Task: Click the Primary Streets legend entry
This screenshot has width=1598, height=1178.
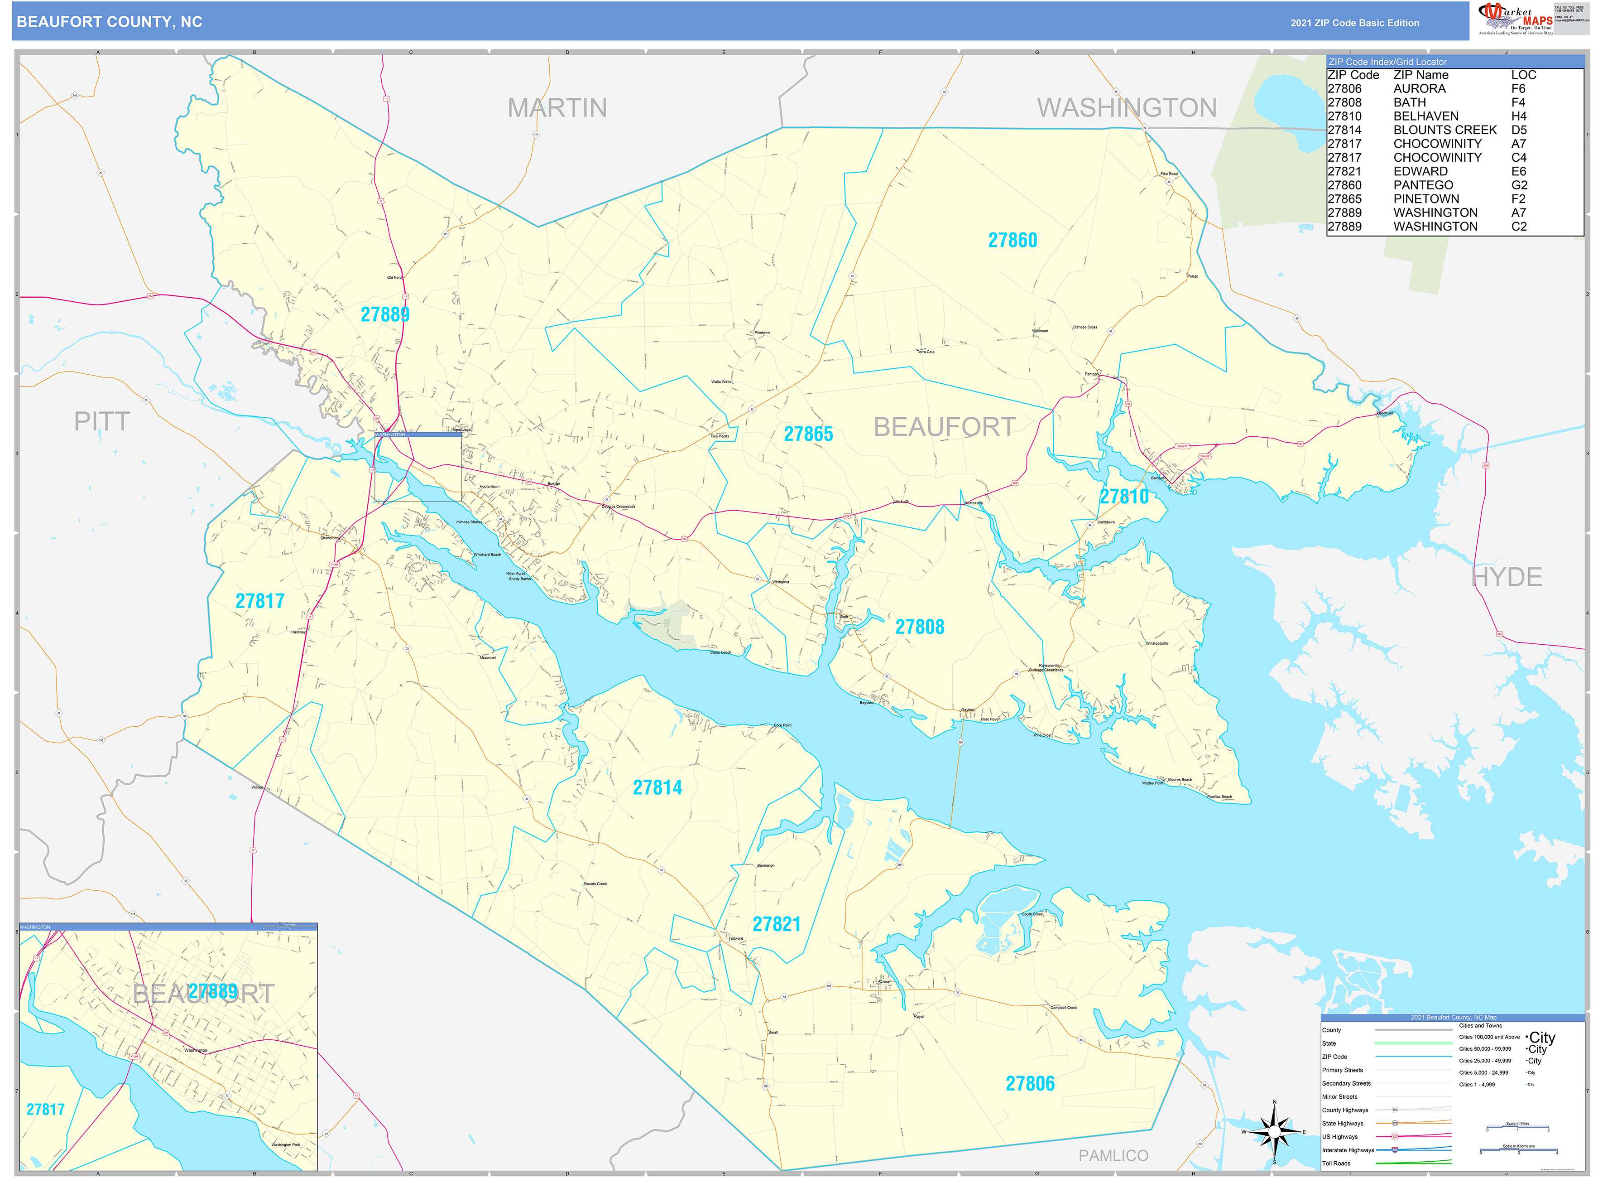Action: (x=1387, y=1070)
